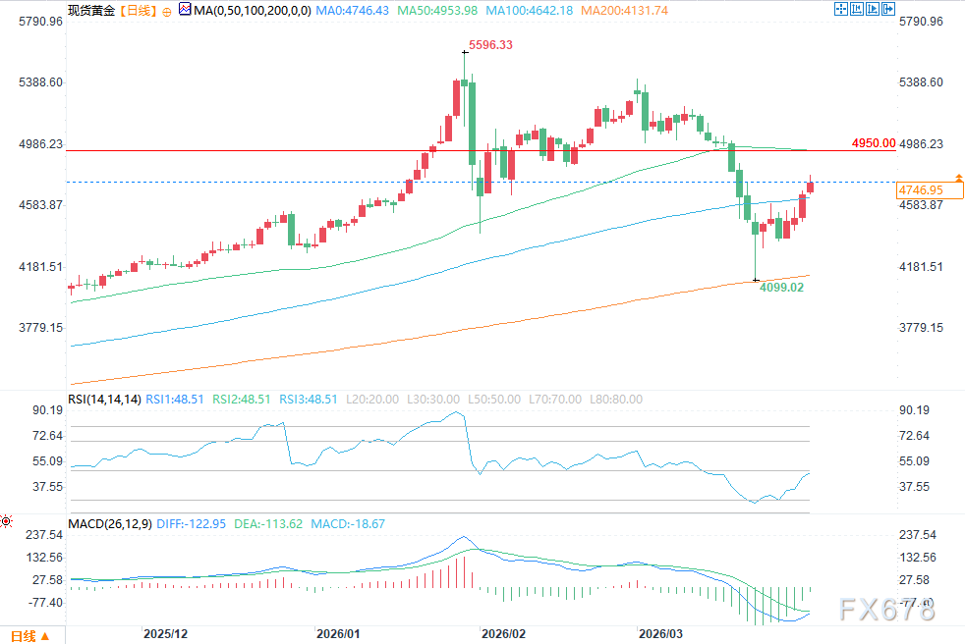Click the 4950.00 horizontal price line label
This screenshot has height=644, width=965.
pyautogui.click(x=874, y=142)
